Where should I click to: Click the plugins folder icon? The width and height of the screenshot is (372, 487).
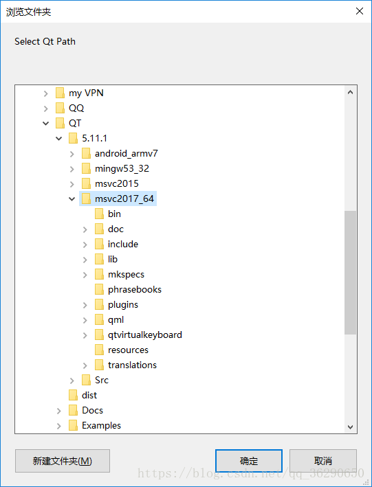coord(99,305)
